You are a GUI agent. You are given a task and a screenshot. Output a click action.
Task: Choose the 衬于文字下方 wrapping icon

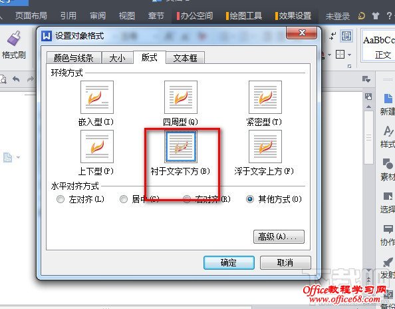[181, 147]
